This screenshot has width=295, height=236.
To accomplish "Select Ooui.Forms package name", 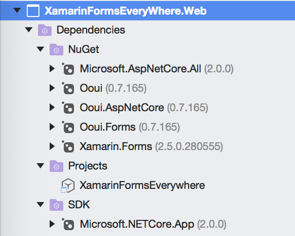I will click(108, 127).
